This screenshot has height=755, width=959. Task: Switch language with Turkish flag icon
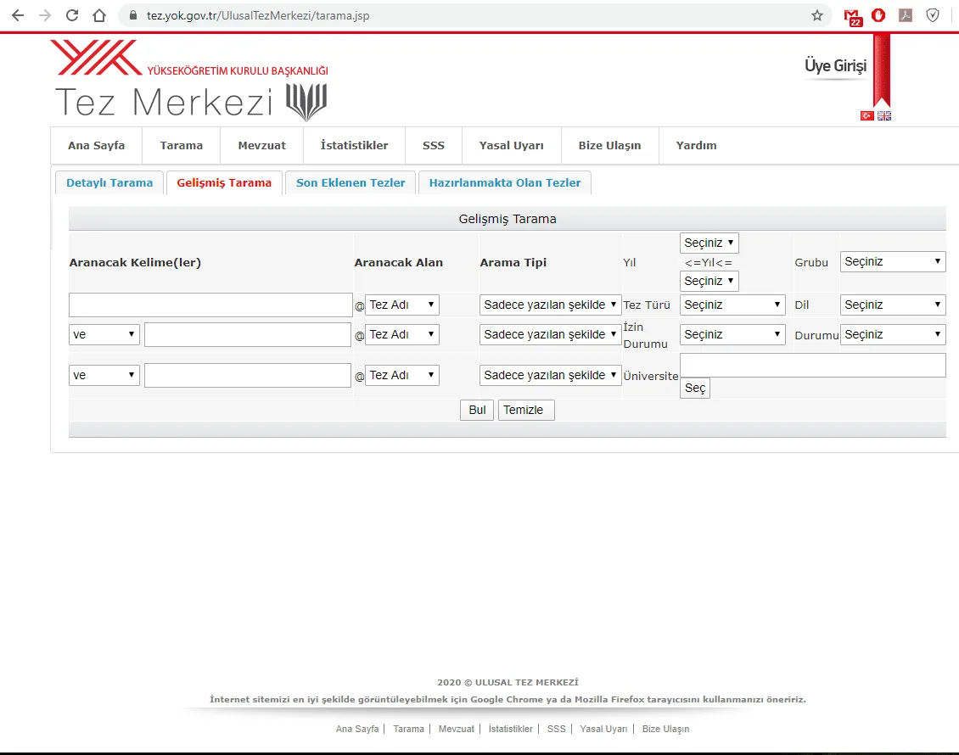866,115
